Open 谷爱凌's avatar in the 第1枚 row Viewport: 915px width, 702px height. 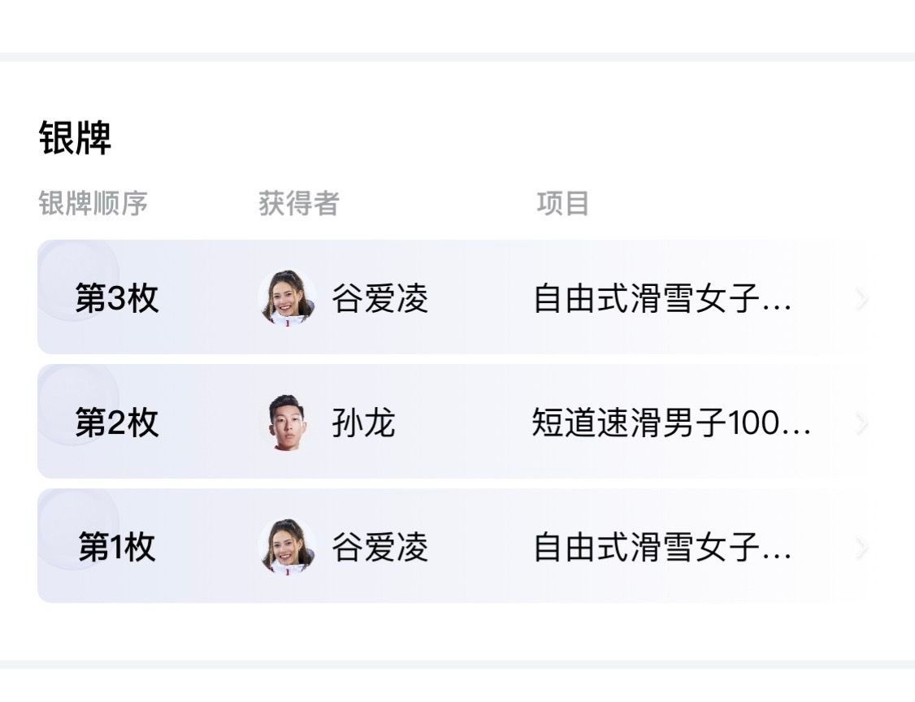tap(287, 547)
